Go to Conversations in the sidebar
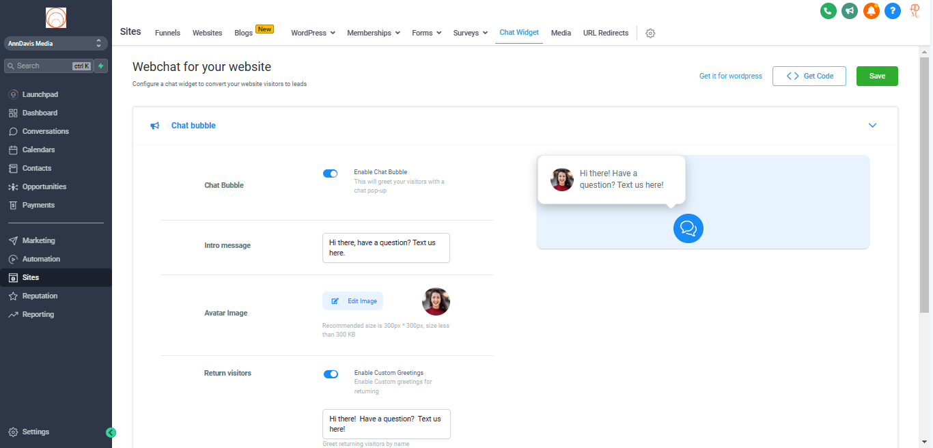933x448 pixels. [x=45, y=131]
